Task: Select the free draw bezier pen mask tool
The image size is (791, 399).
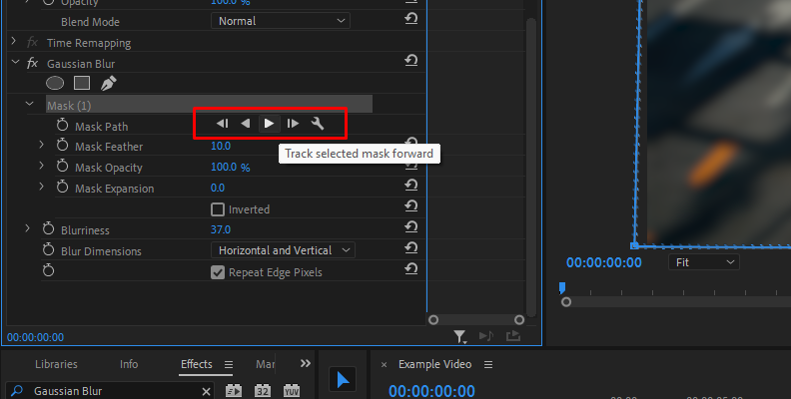Action: click(108, 83)
